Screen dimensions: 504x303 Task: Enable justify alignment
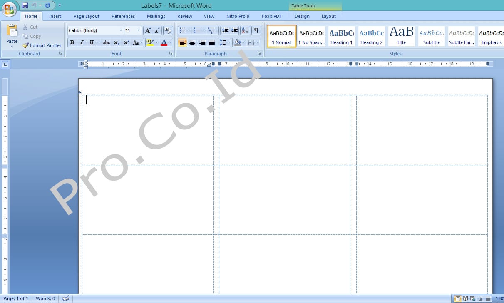tap(212, 42)
